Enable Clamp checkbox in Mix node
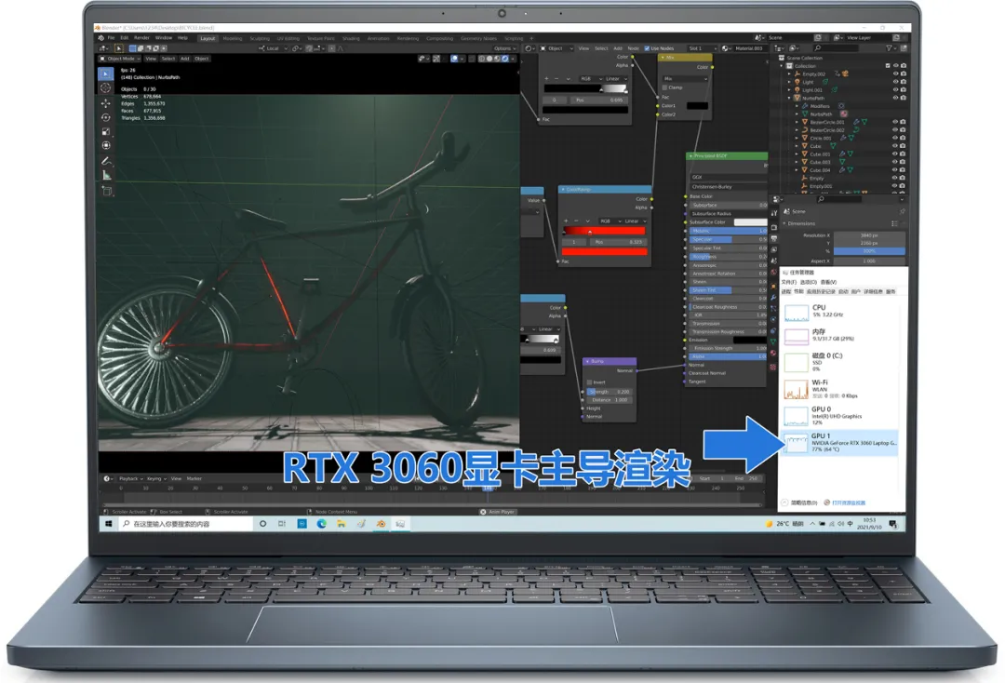The width and height of the screenshot is (1005, 683). (x=664, y=87)
